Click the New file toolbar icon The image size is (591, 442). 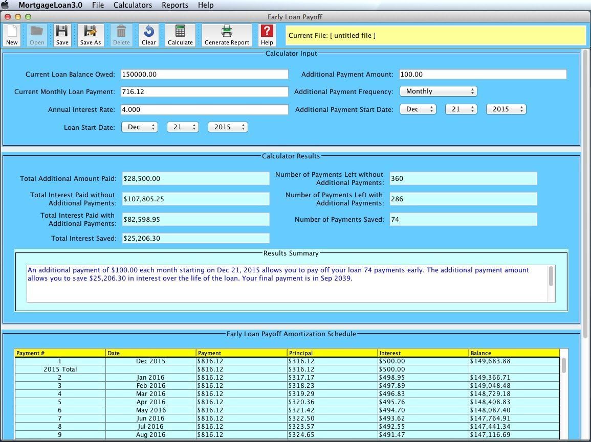click(12, 35)
